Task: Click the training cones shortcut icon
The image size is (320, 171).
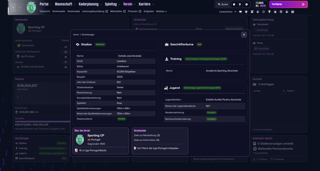Action: pos(258,12)
